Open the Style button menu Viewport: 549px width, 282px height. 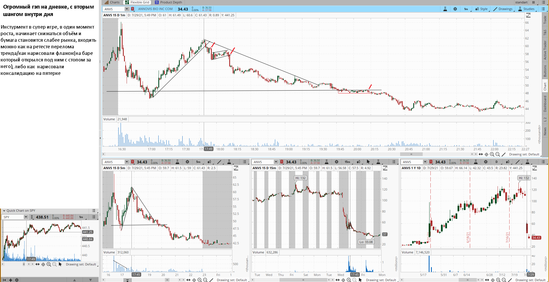(482, 9)
